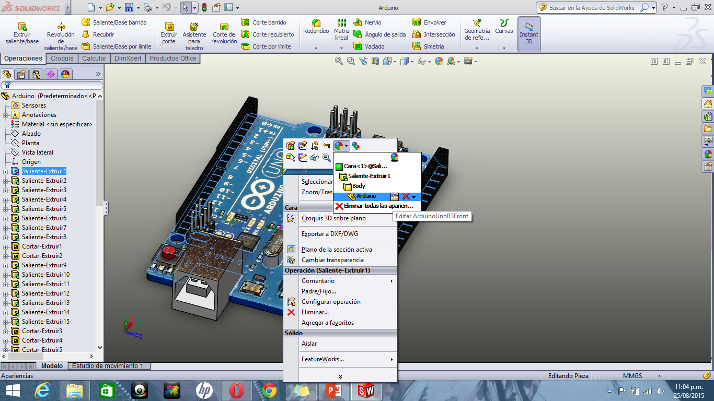Viewport: 714px width, 401px height.
Task: Select Corte de revolución tool
Action: [224, 33]
